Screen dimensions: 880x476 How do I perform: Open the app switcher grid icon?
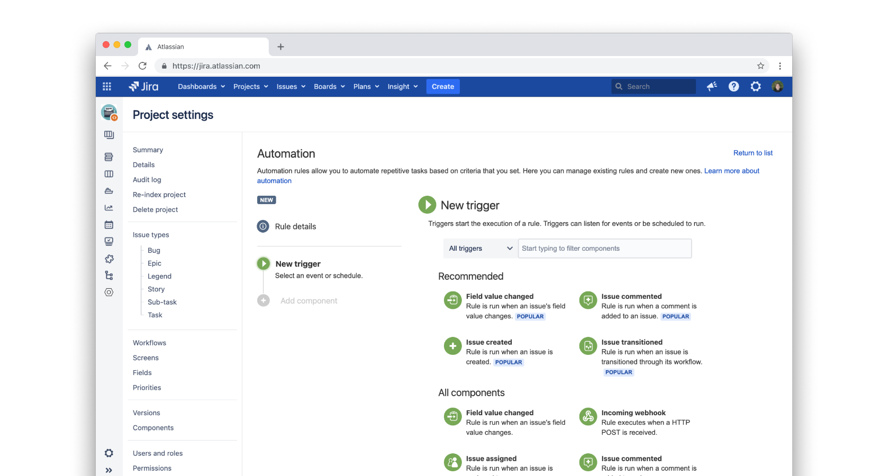coord(106,86)
